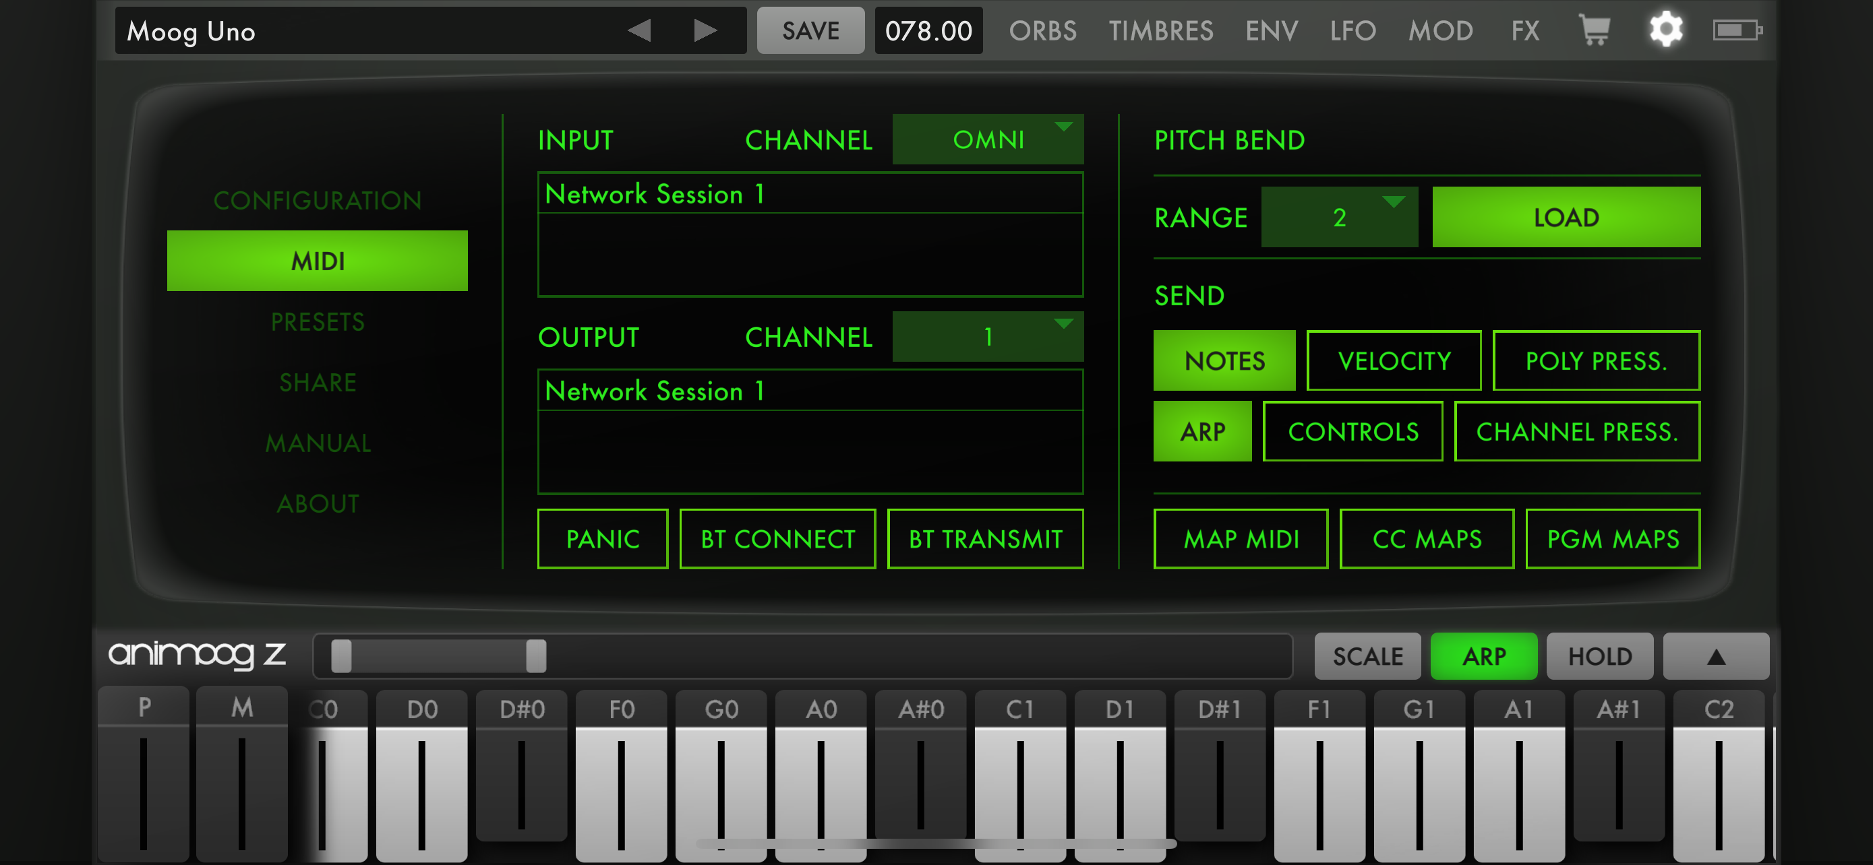The image size is (1873, 865).
Task: Toggle VELOCITY send button
Action: (x=1394, y=361)
